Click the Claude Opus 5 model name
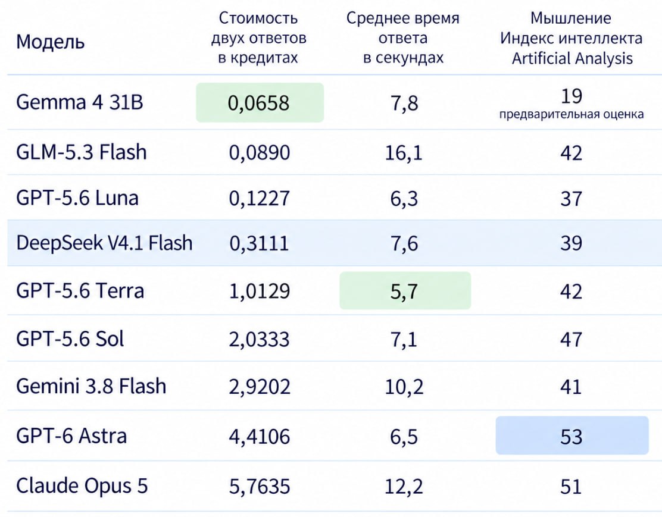Image resolution: width=662 pixels, height=517 pixels. [x=82, y=486]
